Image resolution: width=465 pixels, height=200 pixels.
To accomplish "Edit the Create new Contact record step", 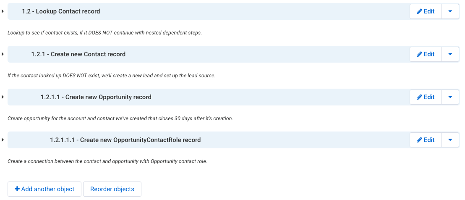I will click(x=426, y=54).
